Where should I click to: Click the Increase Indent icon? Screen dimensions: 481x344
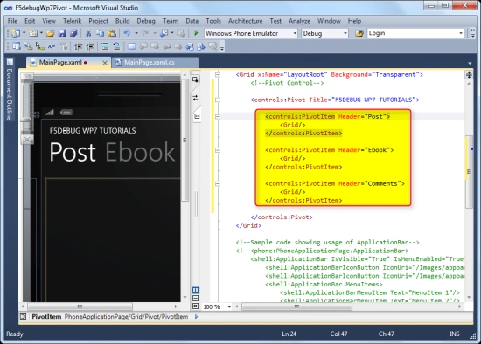pyautogui.click(x=90, y=46)
